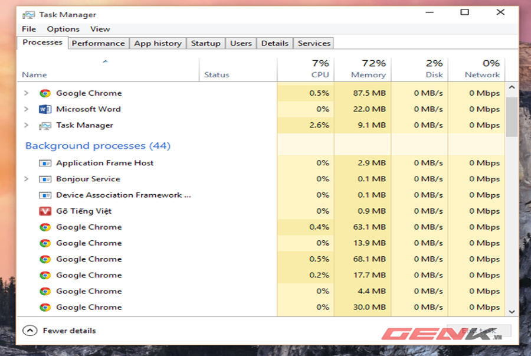Screen dimensions: 531x356
Task: Select the "Application Frame Host" process name
Action: click(x=104, y=163)
